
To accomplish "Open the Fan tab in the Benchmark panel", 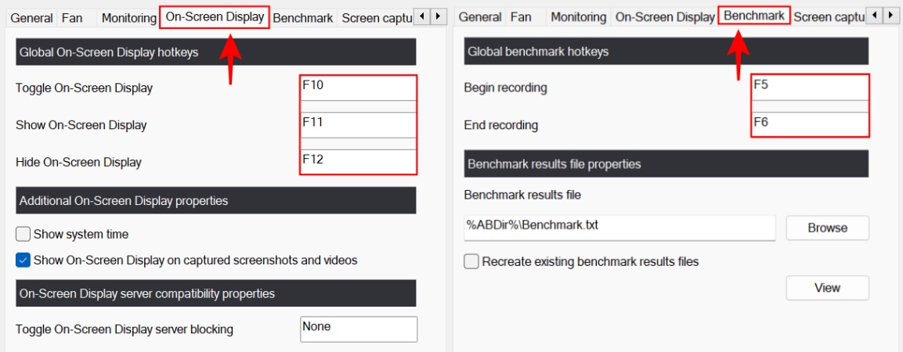I will coord(521,17).
